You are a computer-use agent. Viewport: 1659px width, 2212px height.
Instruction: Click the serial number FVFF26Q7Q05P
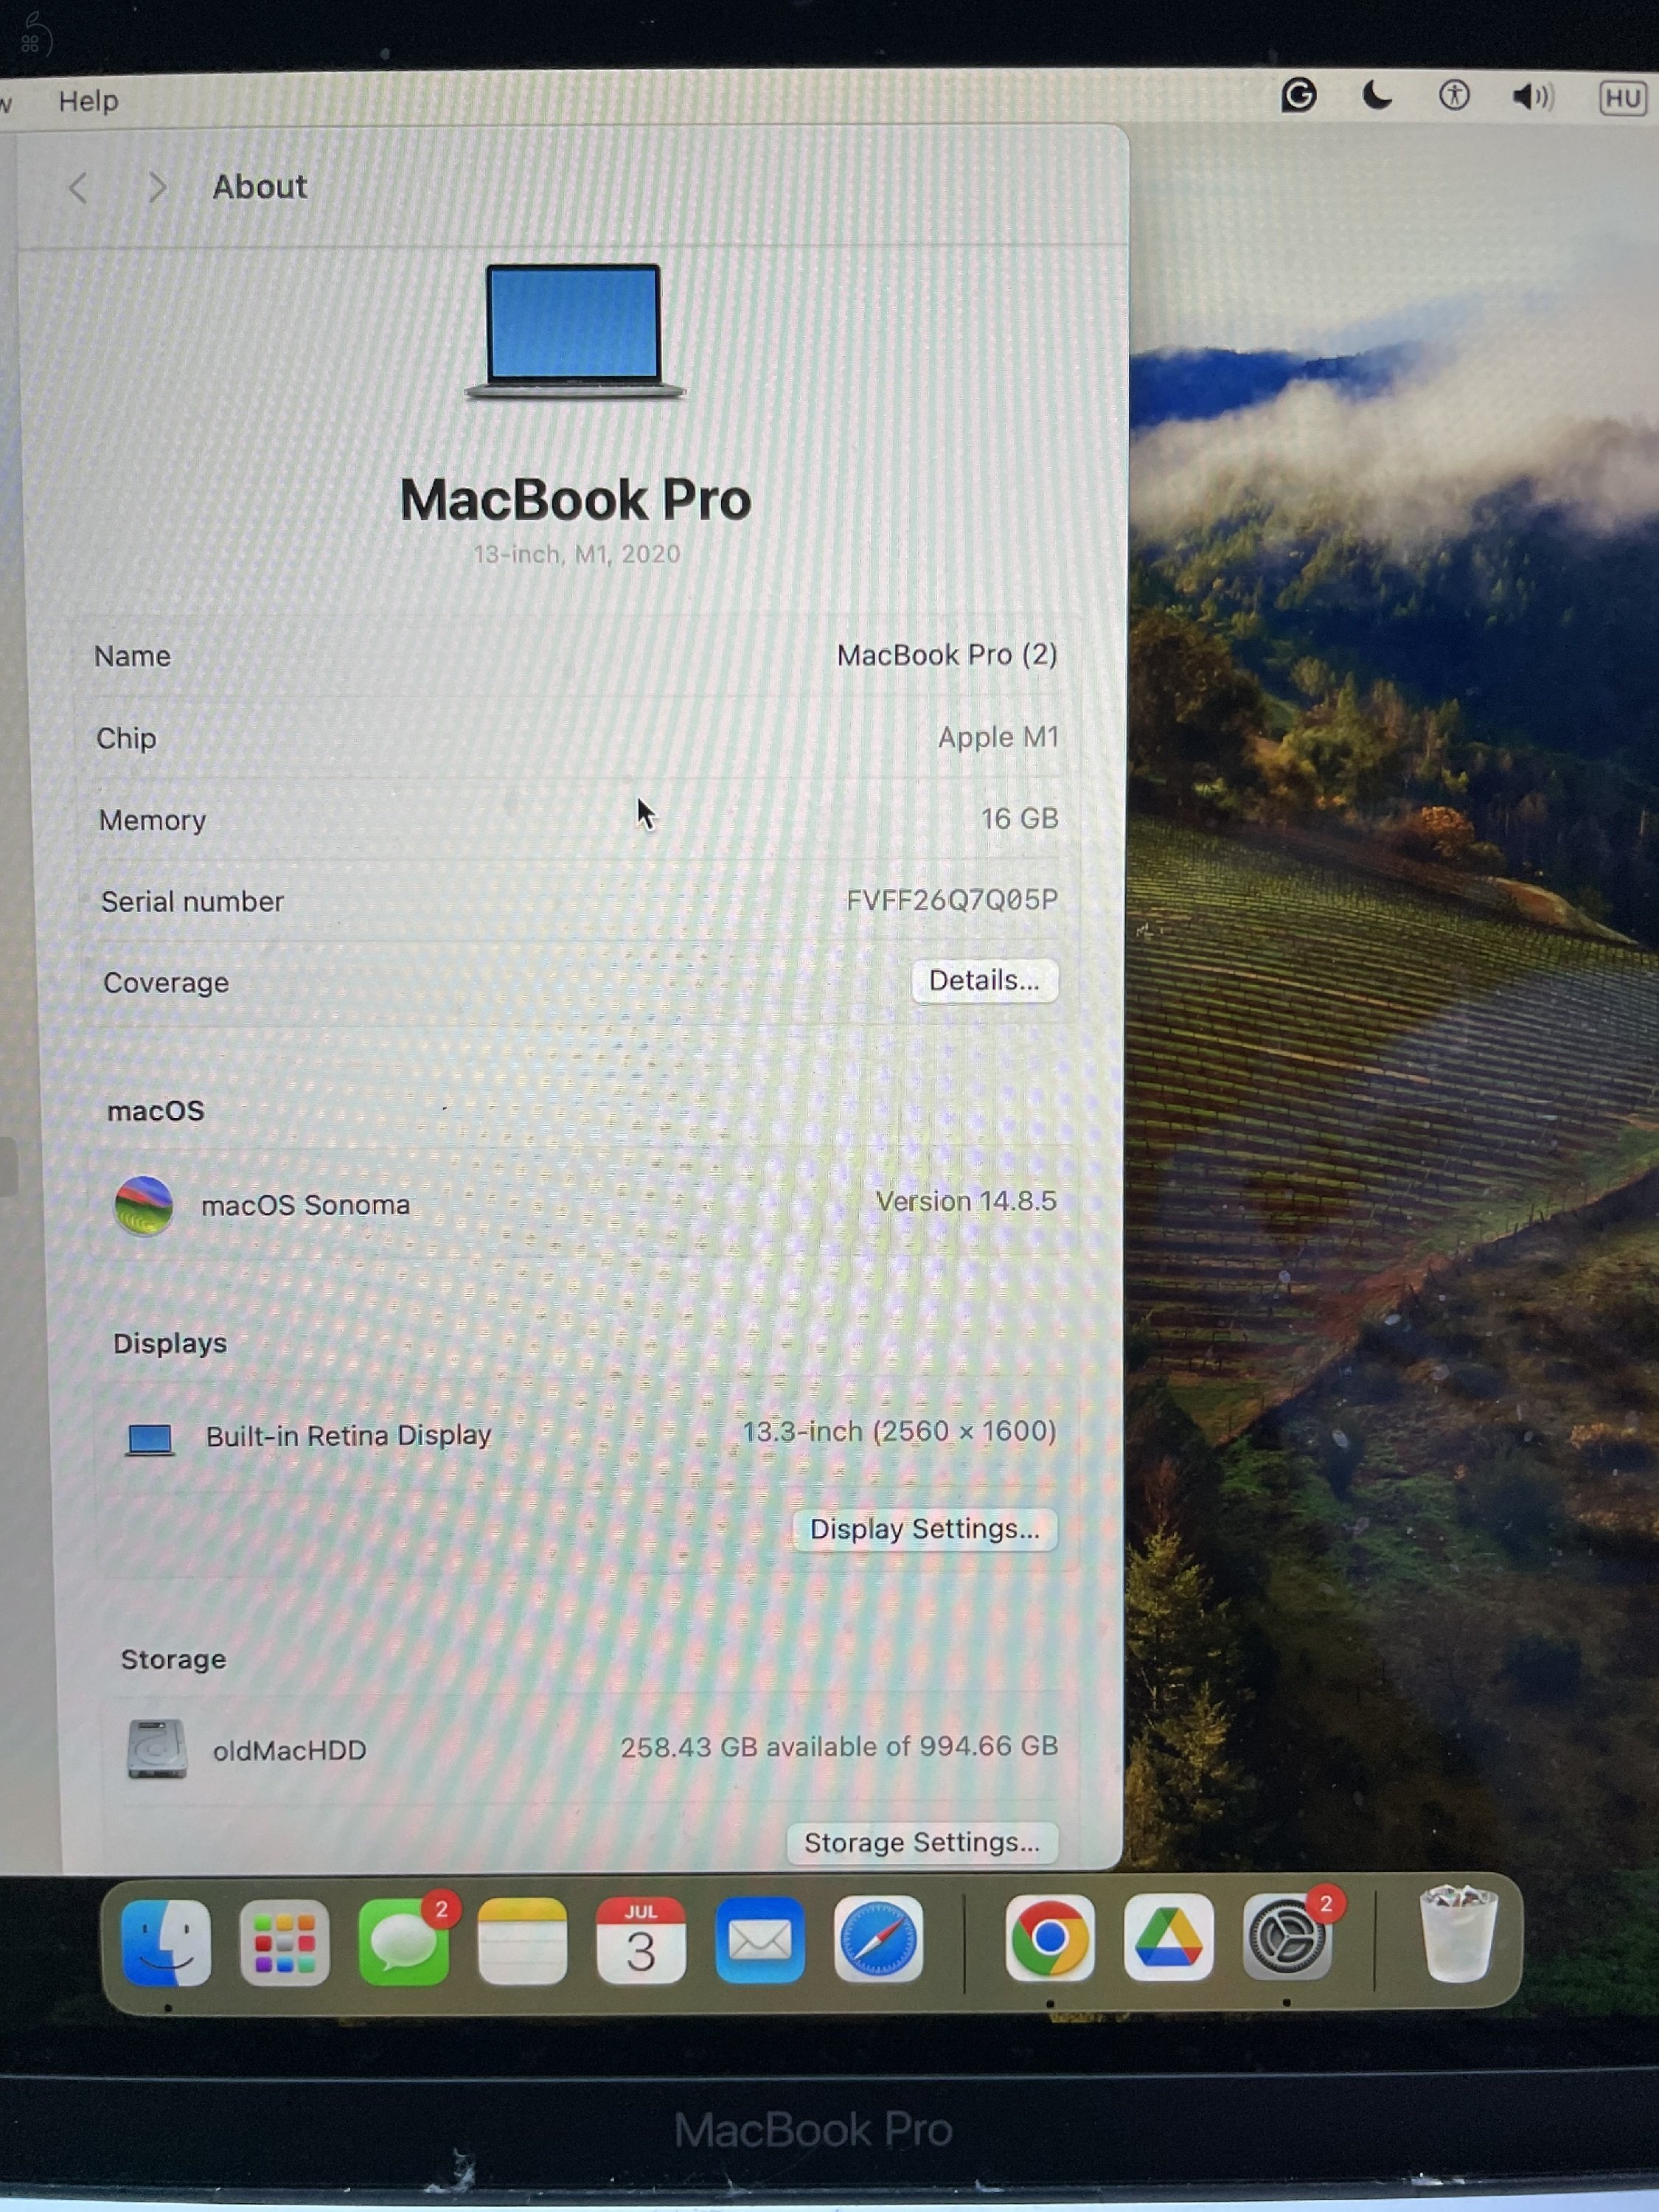[x=952, y=900]
